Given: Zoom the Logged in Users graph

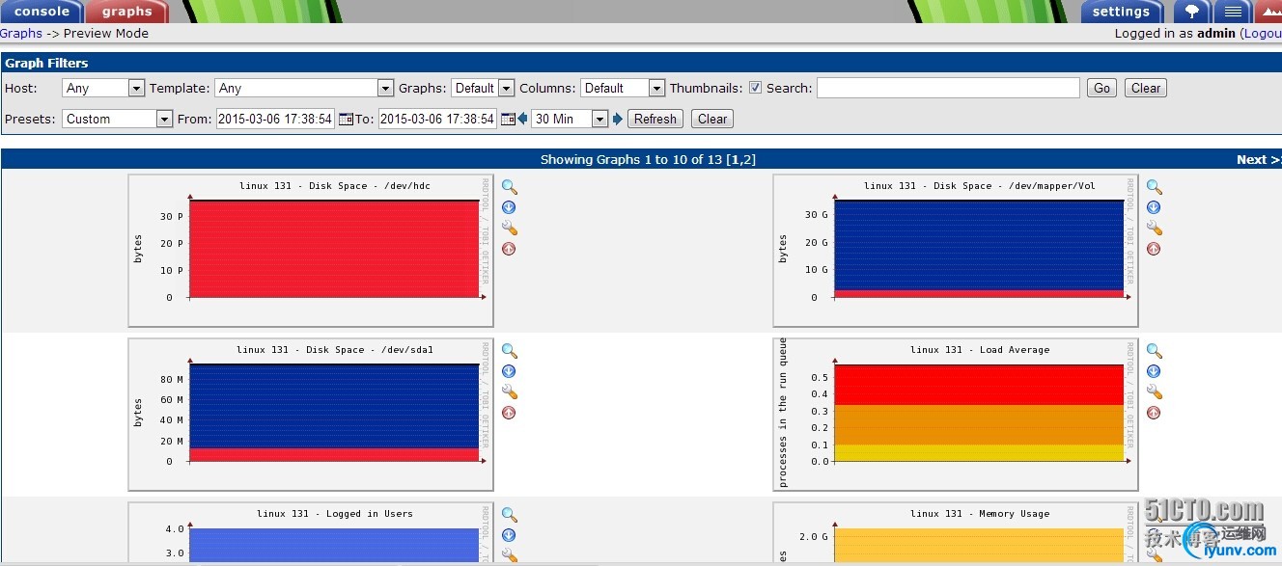Looking at the screenshot, I should [509, 516].
